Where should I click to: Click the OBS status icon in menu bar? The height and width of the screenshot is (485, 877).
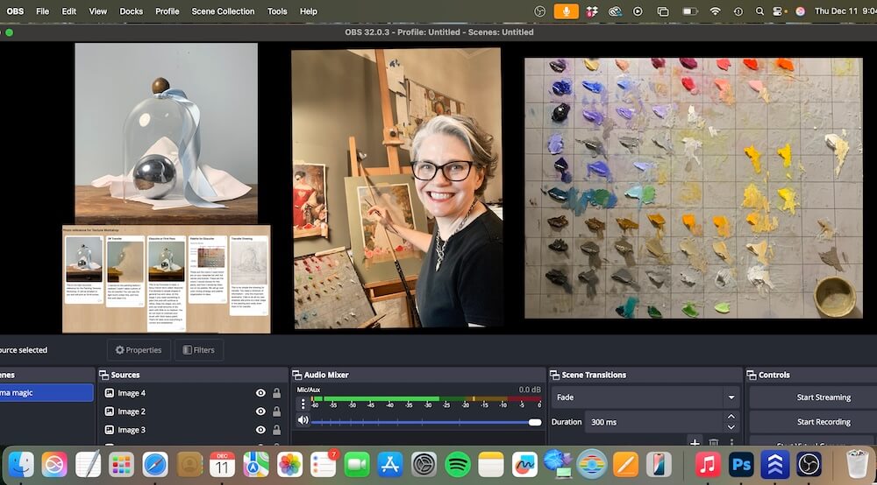click(x=540, y=11)
